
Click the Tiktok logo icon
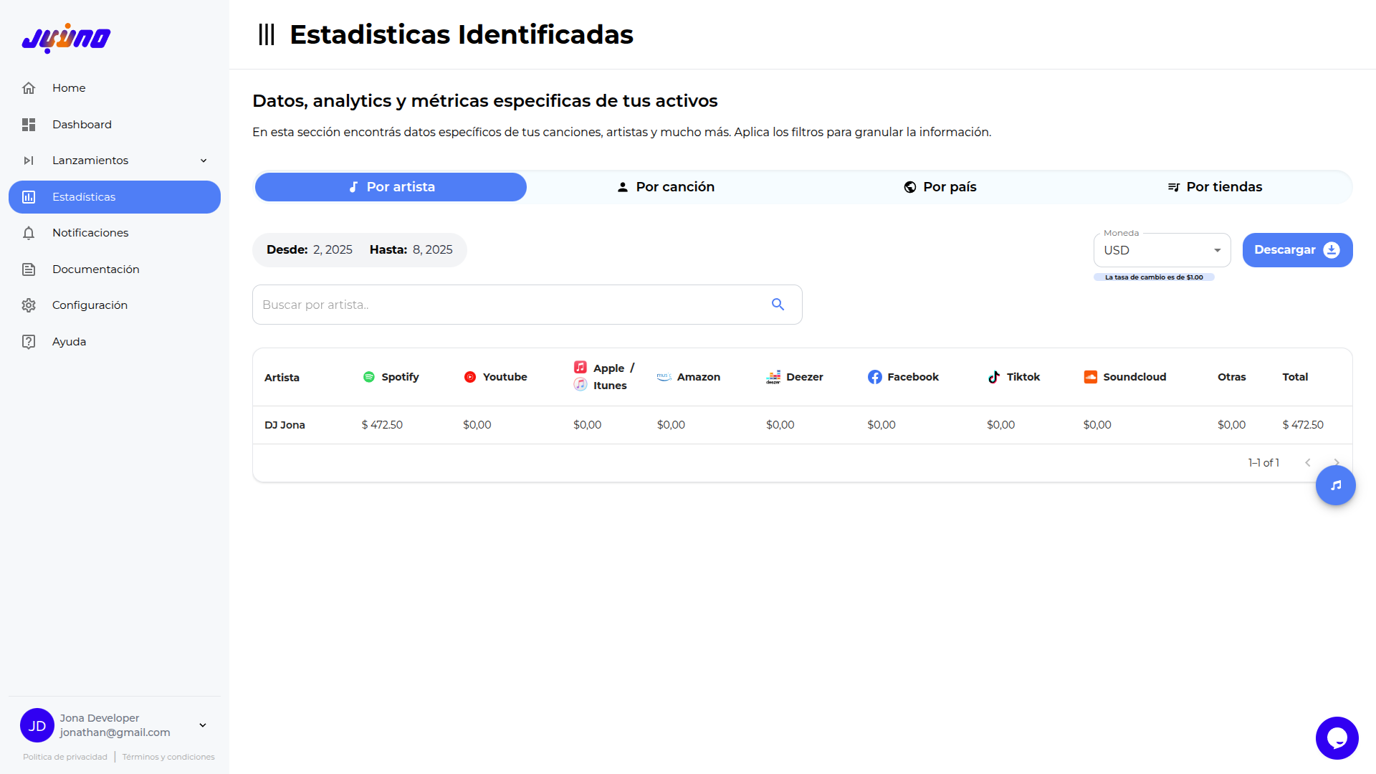click(994, 377)
